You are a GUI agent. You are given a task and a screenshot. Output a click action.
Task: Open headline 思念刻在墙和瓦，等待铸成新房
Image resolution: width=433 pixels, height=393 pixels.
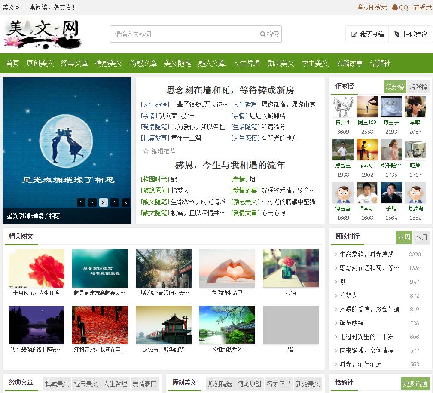[230, 90]
